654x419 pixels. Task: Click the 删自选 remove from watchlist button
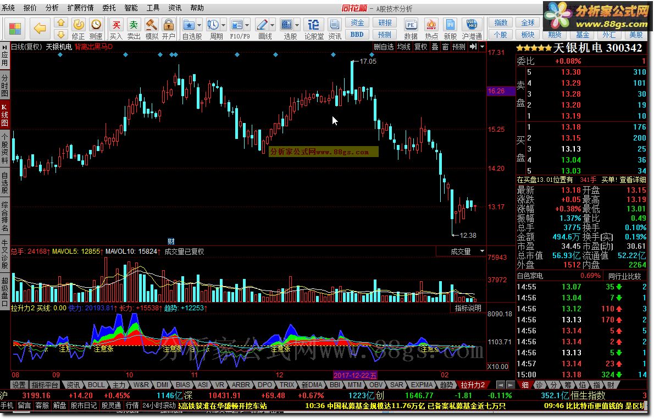point(384,47)
